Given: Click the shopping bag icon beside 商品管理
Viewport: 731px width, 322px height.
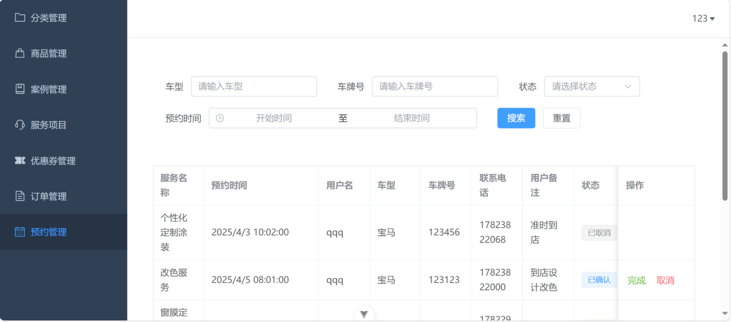Looking at the screenshot, I should (x=20, y=54).
